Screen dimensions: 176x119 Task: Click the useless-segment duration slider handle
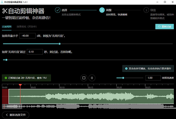click(x=6, y=60)
